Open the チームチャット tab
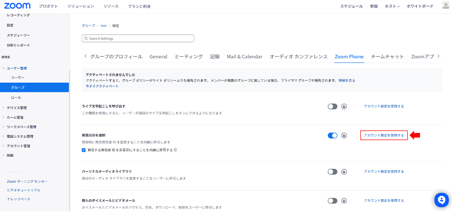 [387, 56]
